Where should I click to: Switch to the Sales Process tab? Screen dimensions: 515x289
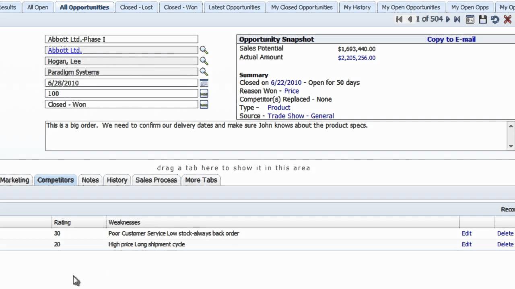[x=156, y=180]
